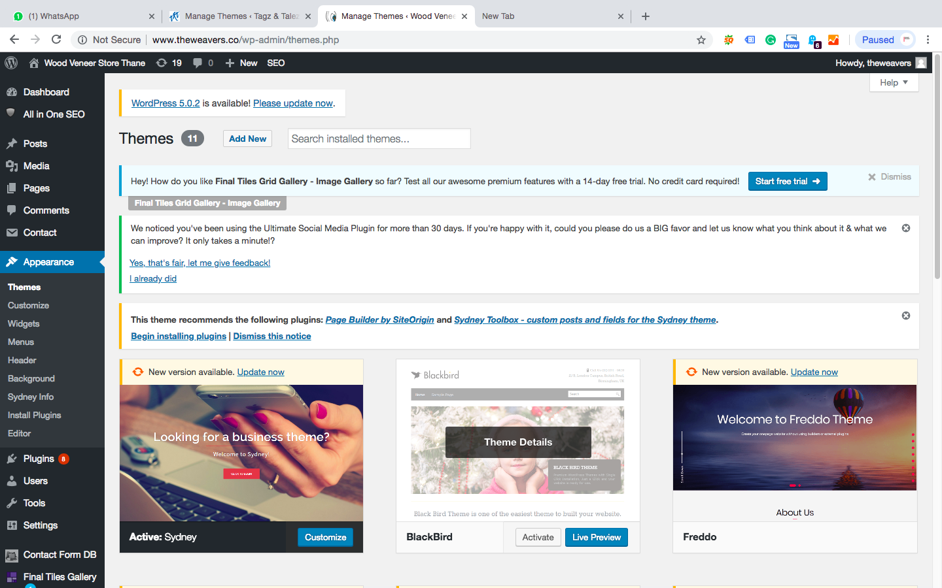This screenshot has width=942, height=588.
Task: Reload the page with refresh icon
Action: (x=56, y=39)
